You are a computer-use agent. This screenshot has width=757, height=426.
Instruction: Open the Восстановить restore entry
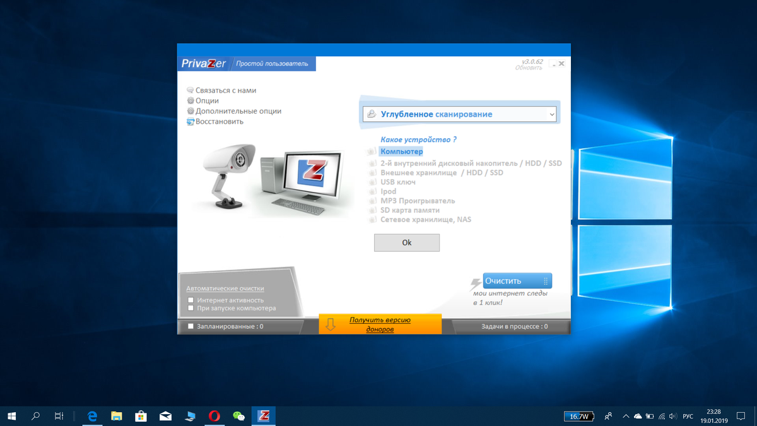coord(215,121)
